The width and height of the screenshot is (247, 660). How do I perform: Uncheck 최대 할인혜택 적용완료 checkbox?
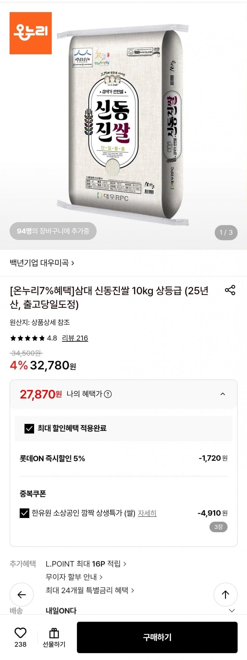pyautogui.click(x=29, y=428)
